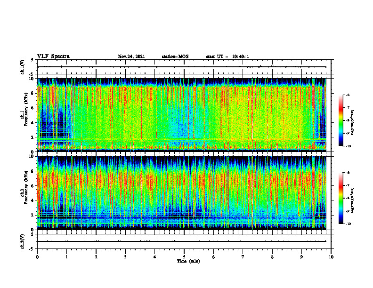Click time axis tick label "7"
Image resolution: width=373 pixels, height=288 pixels.
(243, 257)
